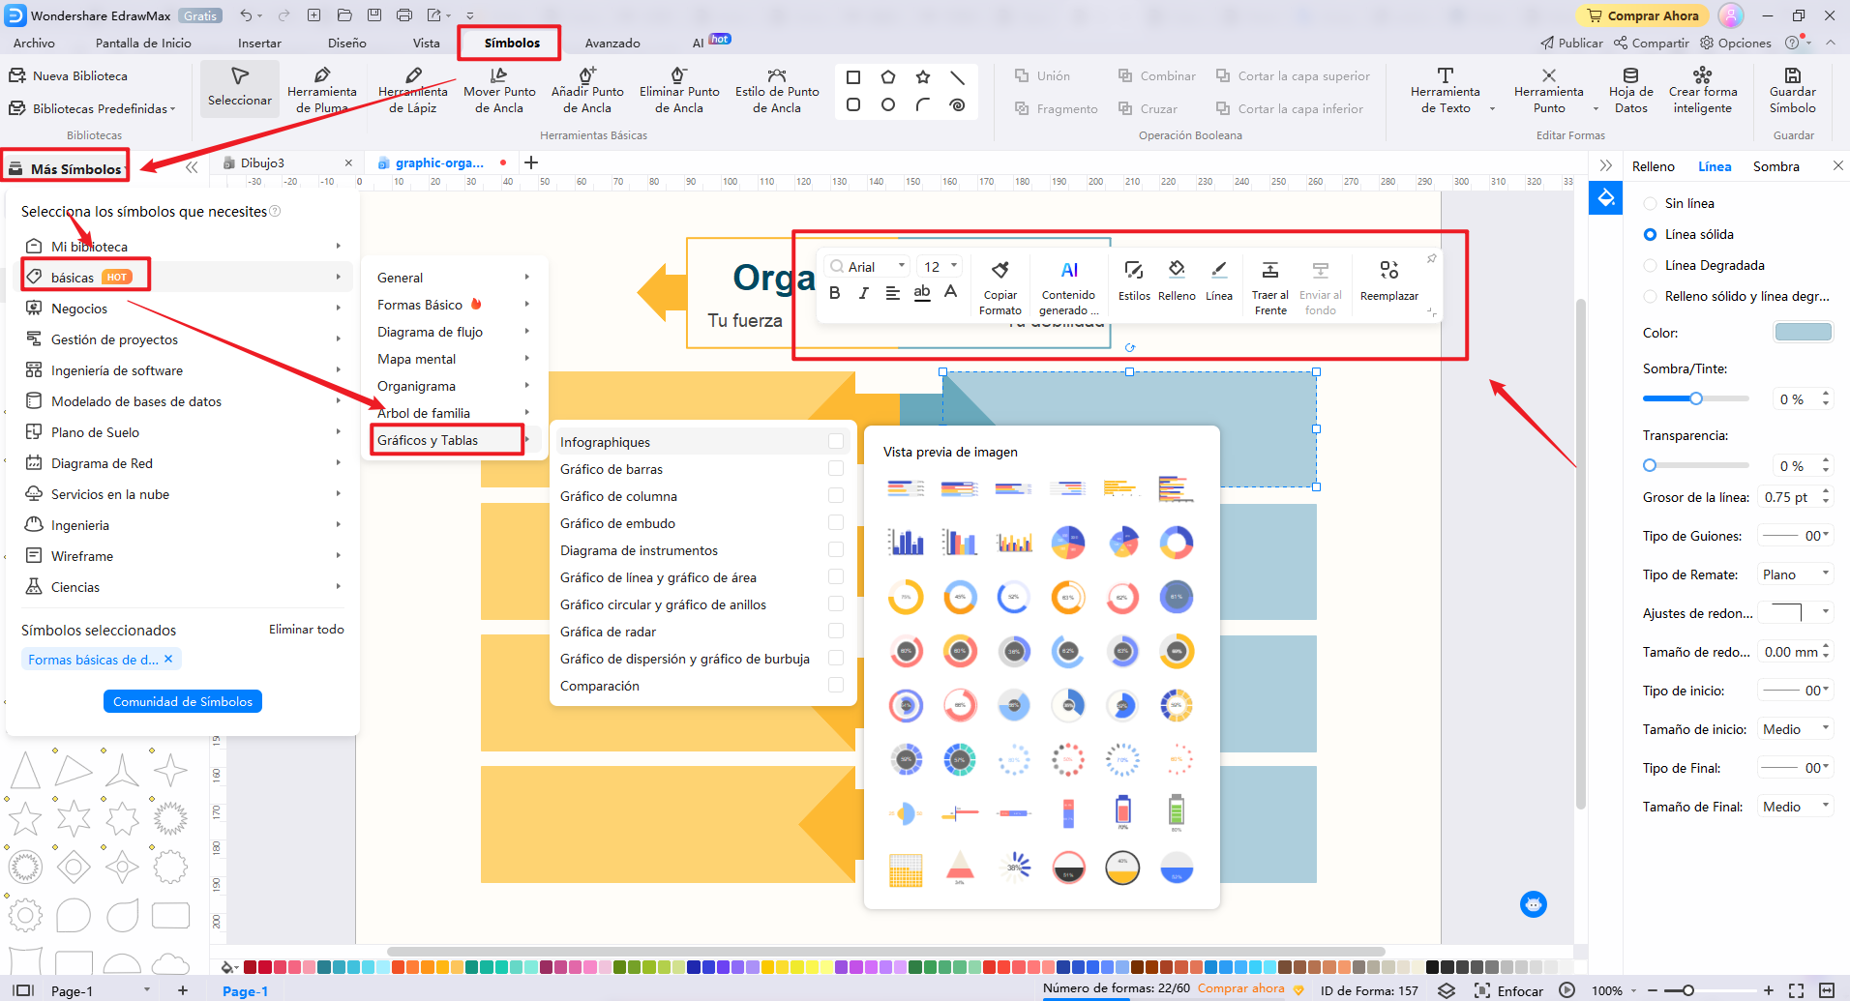Activate Mover Punto de Ancla

point(499,89)
